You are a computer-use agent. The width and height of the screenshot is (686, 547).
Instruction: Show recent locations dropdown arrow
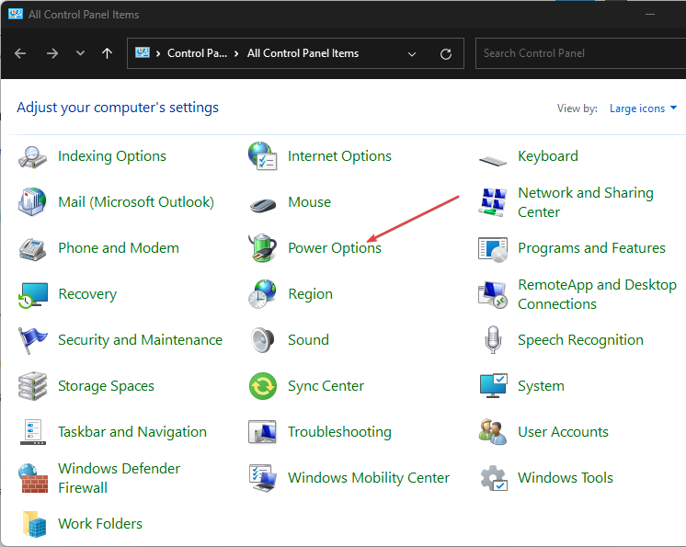coord(80,53)
